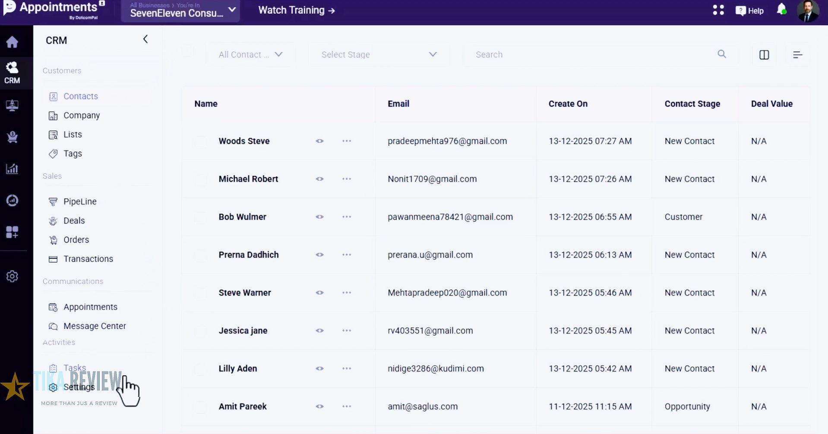The width and height of the screenshot is (828, 434).
Task: Open more options for Jessica jane
Action: [x=347, y=331]
